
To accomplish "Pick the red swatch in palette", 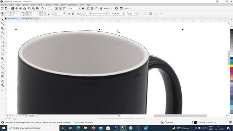I will 232,69.
